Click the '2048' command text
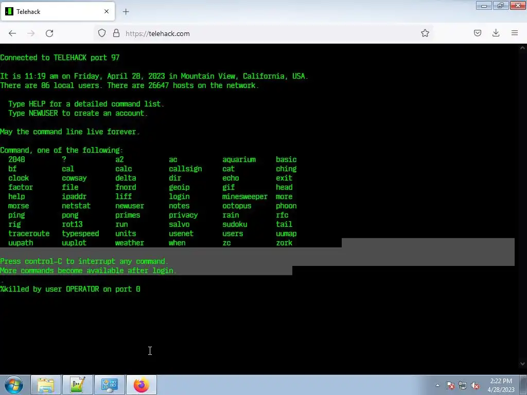The height and width of the screenshot is (395, 527). point(16,159)
